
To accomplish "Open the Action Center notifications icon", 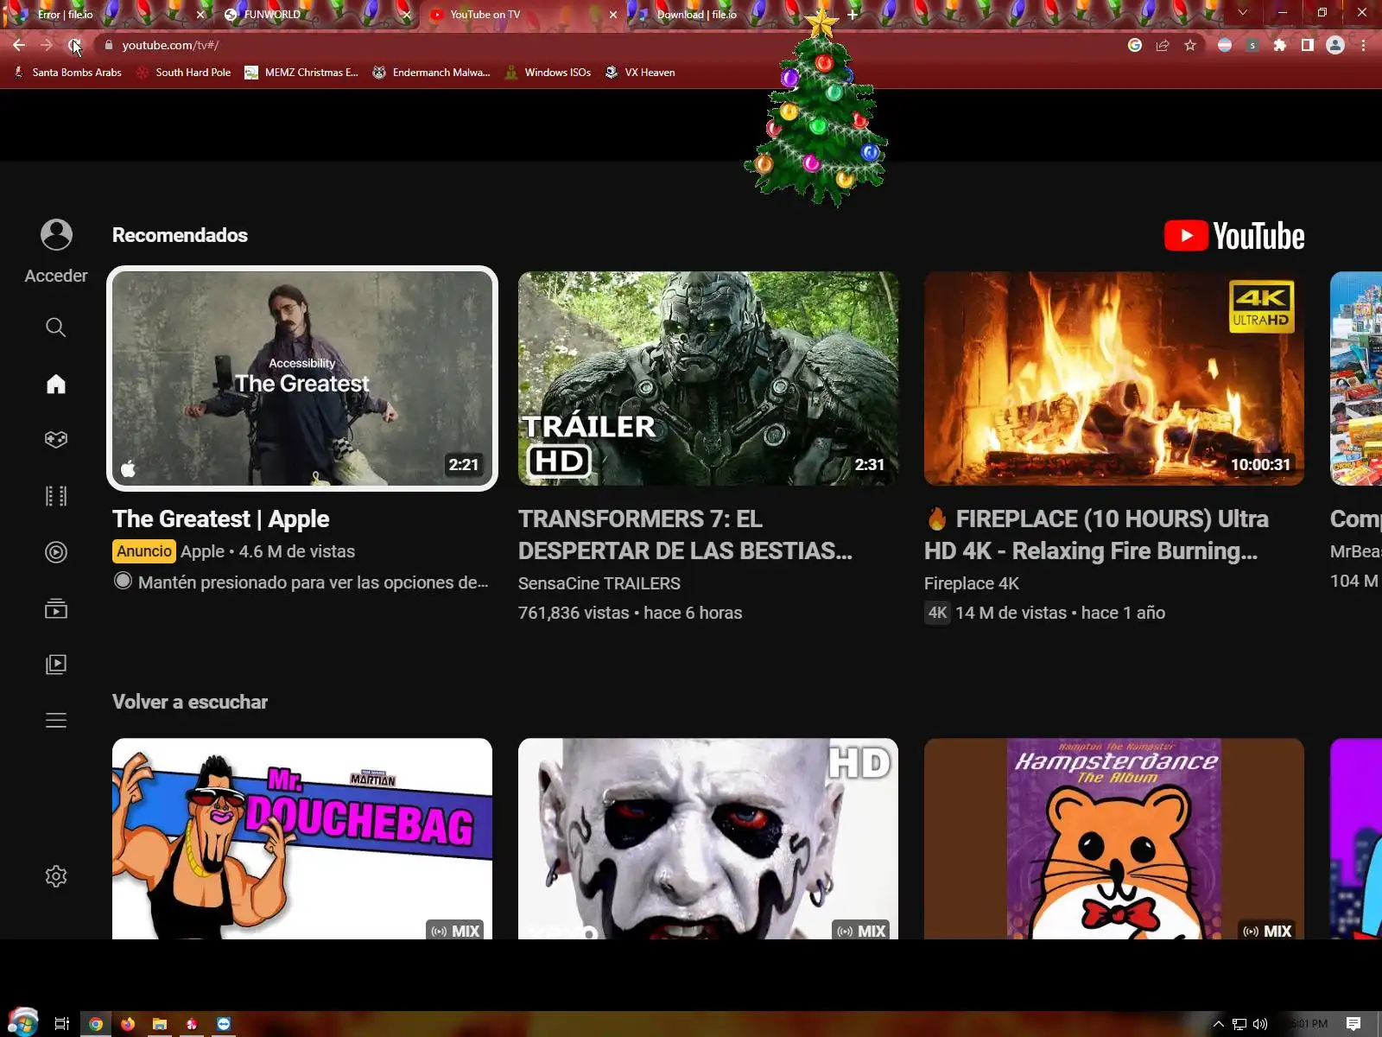I will click(1353, 1024).
